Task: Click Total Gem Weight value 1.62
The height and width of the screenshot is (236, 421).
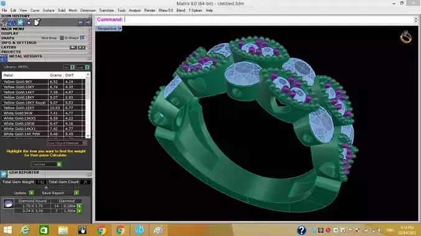Action: point(41,182)
